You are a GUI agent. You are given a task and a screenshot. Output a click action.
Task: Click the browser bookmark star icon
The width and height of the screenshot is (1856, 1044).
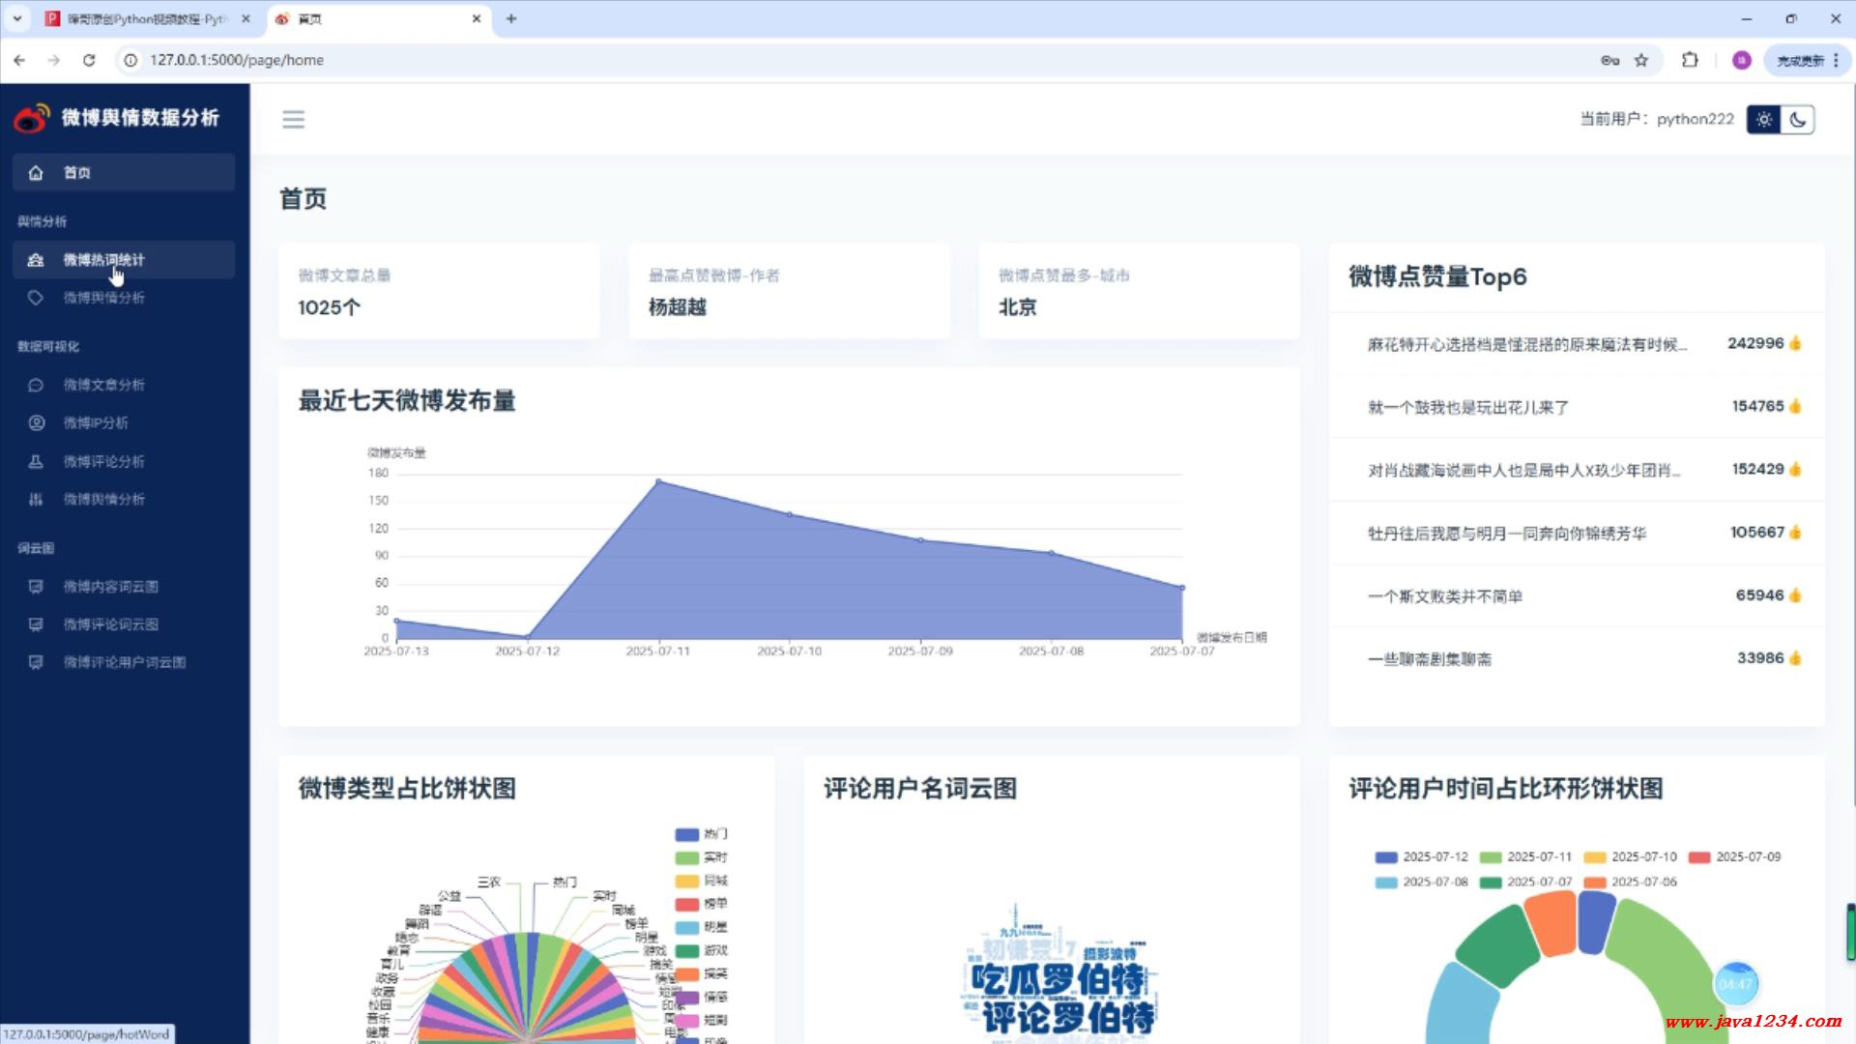point(1641,60)
